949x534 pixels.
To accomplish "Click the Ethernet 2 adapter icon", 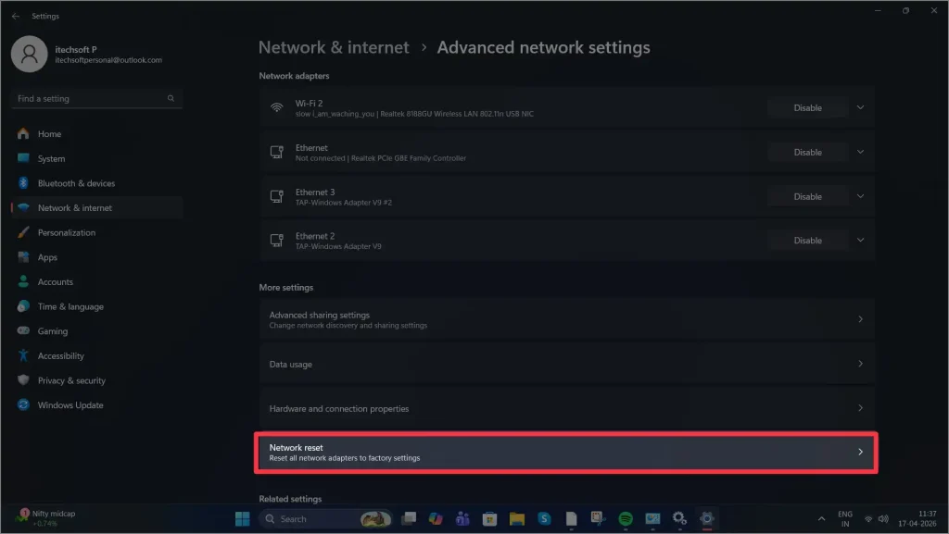I will point(276,241).
